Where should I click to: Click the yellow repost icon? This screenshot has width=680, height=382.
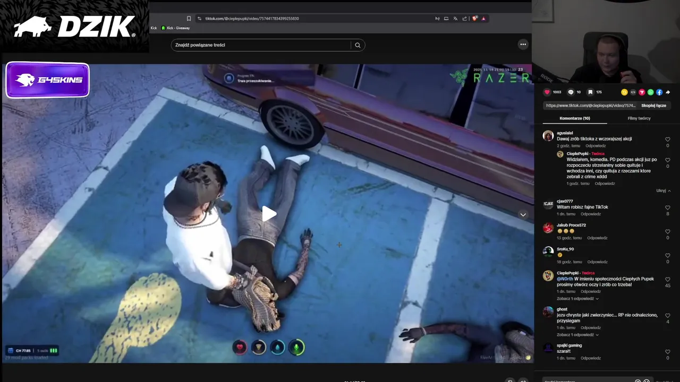624,92
